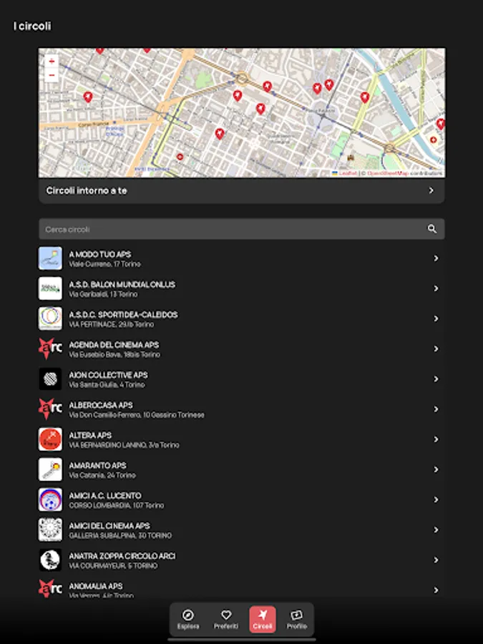This screenshot has height=644, width=483.
Task: Click address Via Catania, 24 Torino
Action: pos(102,475)
